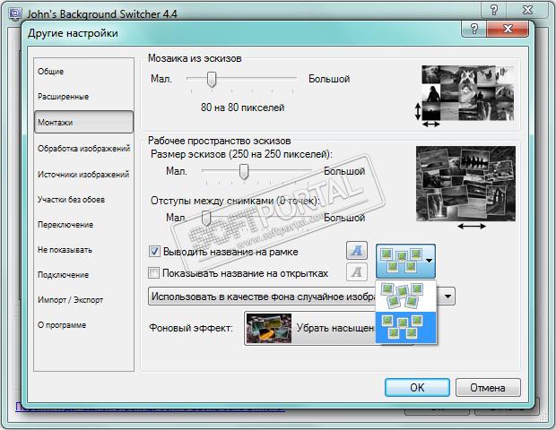Screen dimensions: 556x430
Task: Click the 80 на 80 пикселей text
Action: coord(242,107)
